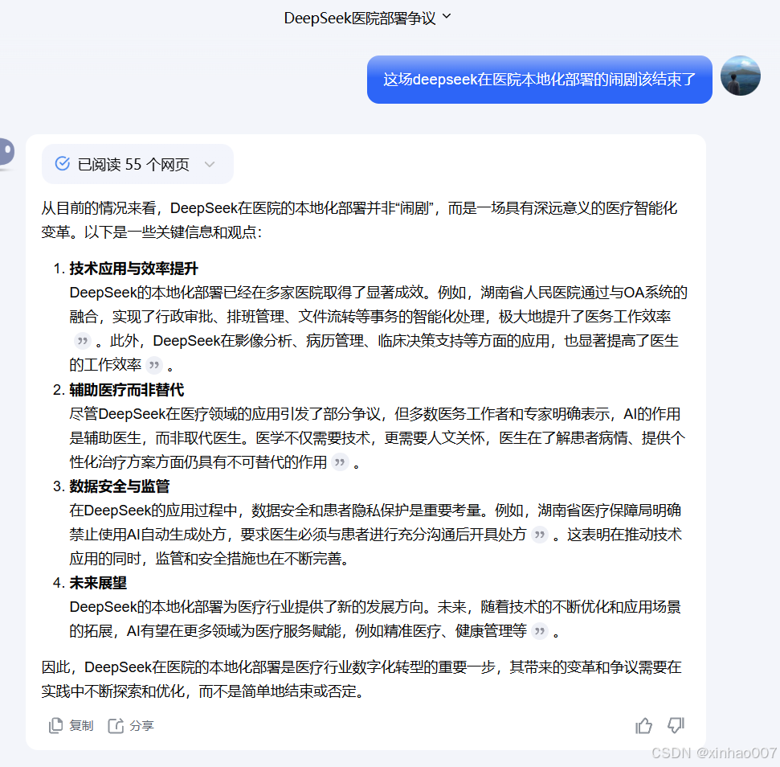Open citation icon after 沟通后开具处方
The width and height of the screenshot is (780, 767).
pyautogui.click(x=540, y=535)
